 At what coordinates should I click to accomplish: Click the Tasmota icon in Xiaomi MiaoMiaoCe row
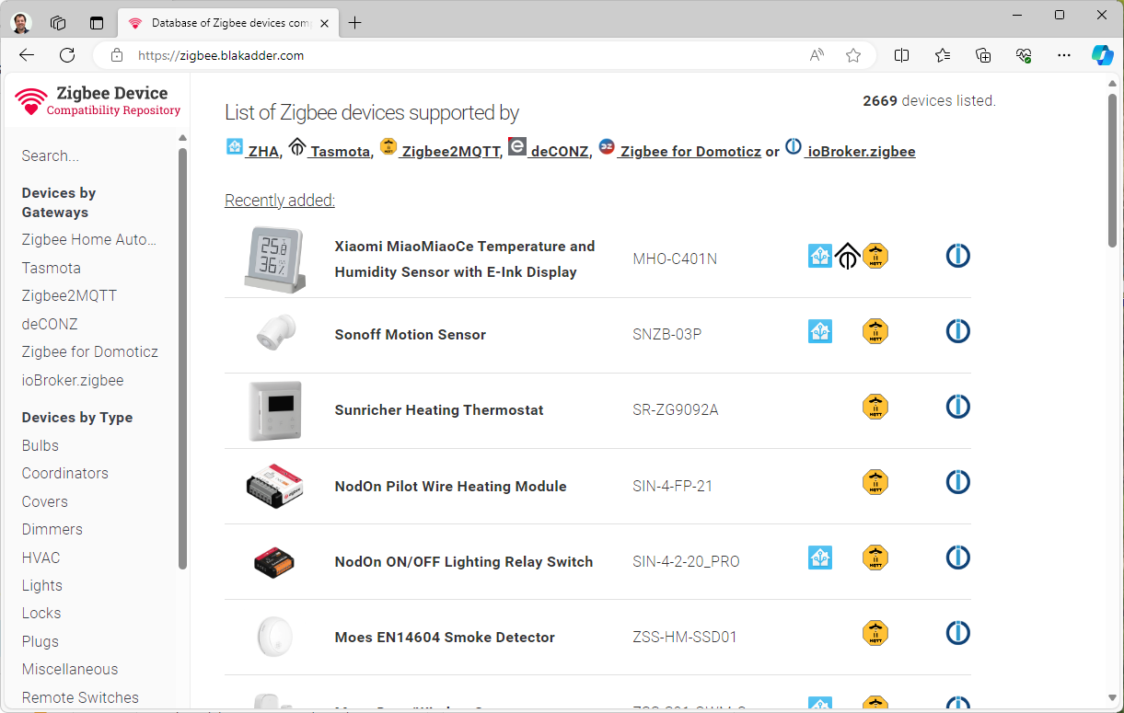pyautogui.click(x=847, y=257)
